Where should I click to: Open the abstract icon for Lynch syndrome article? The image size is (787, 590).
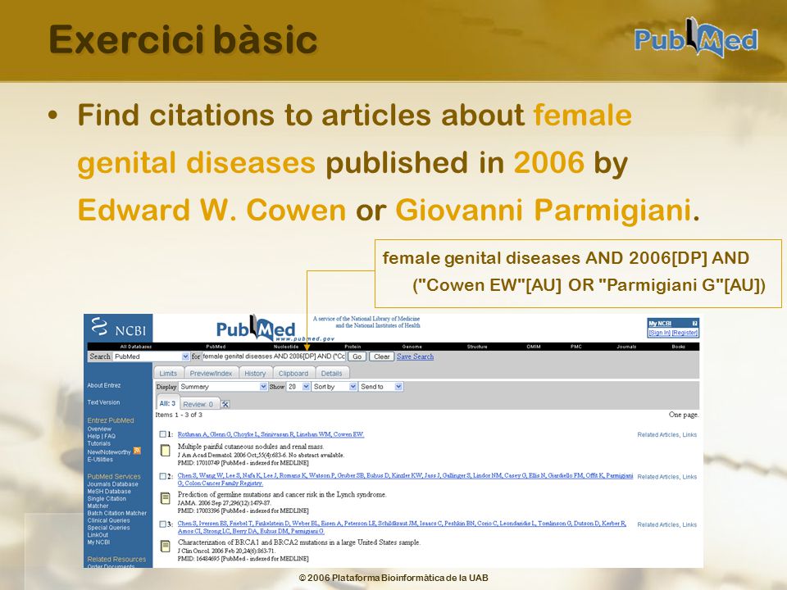point(165,498)
